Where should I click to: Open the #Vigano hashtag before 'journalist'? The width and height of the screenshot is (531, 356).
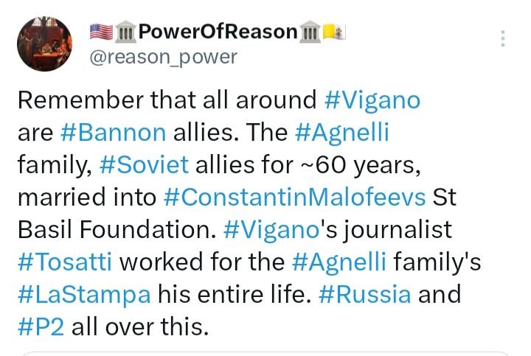tap(269, 229)
